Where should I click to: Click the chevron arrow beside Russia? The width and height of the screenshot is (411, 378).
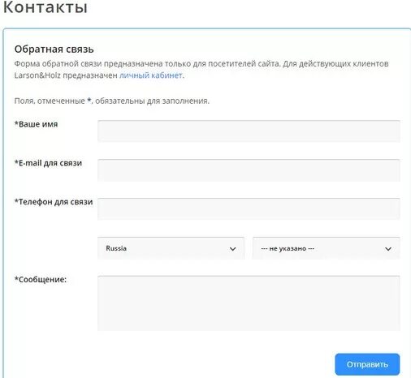pyautogui.click(x=232, y=249)
